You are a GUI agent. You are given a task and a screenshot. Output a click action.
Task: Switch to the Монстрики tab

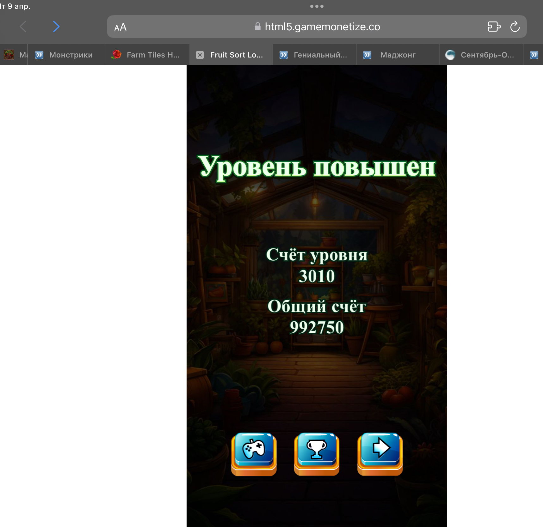click(x=71, y=54)
